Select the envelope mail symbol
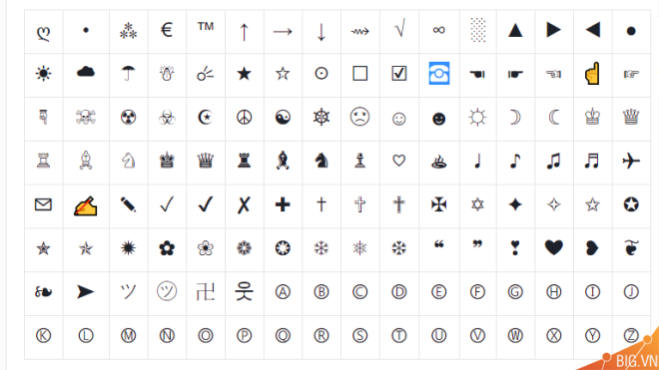The image size is (659, 370). click(43, 204)
